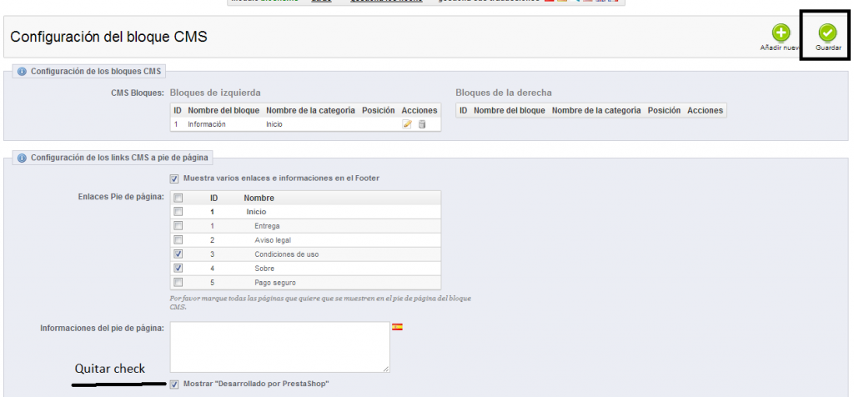The width and height of the screenshot is (854, 397).
Task: Click the Entrega row label
Action: 267,226
